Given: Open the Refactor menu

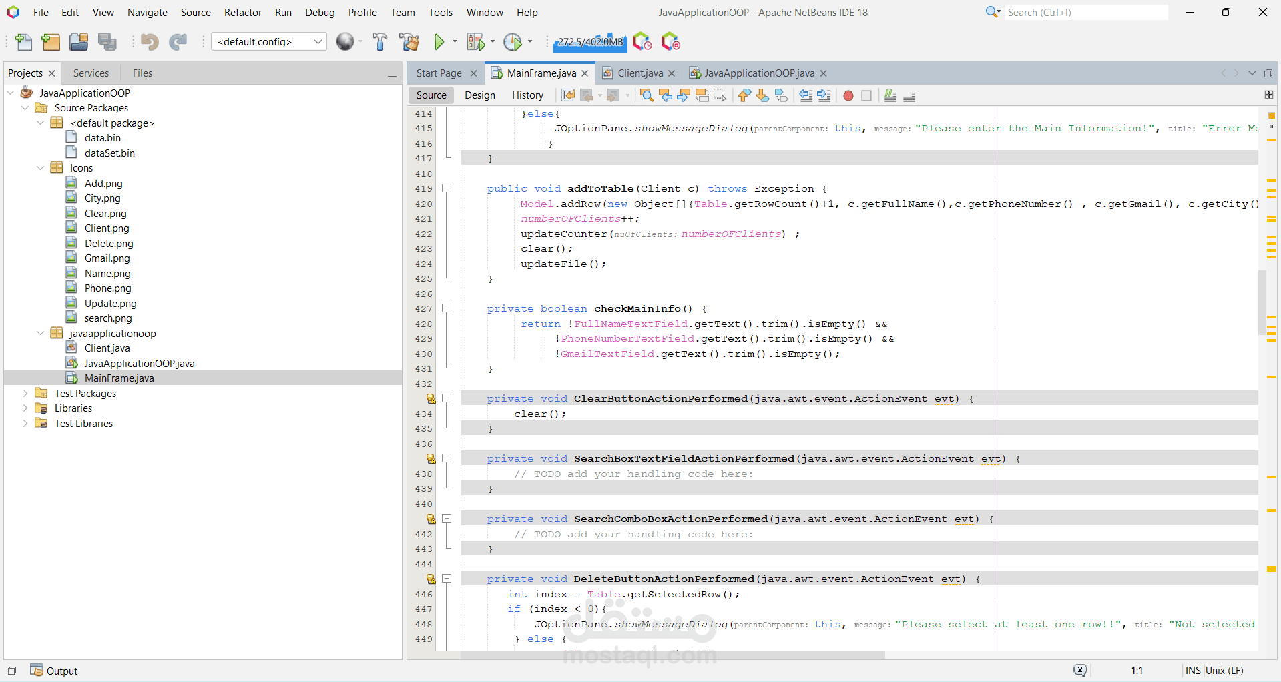Looking at the screenshot, I should (242, 13).
